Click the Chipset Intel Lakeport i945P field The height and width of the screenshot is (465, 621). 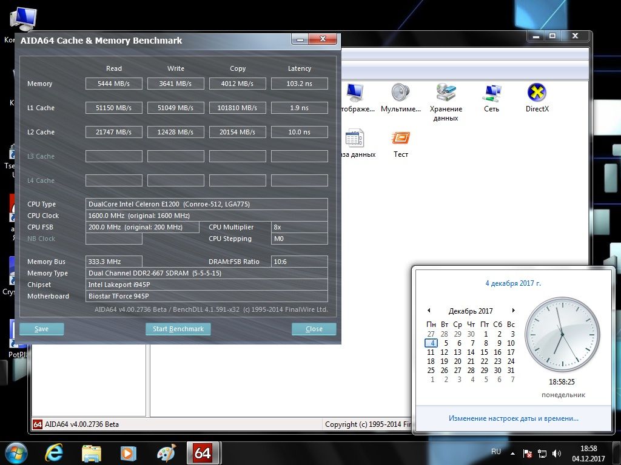point(207,285)
